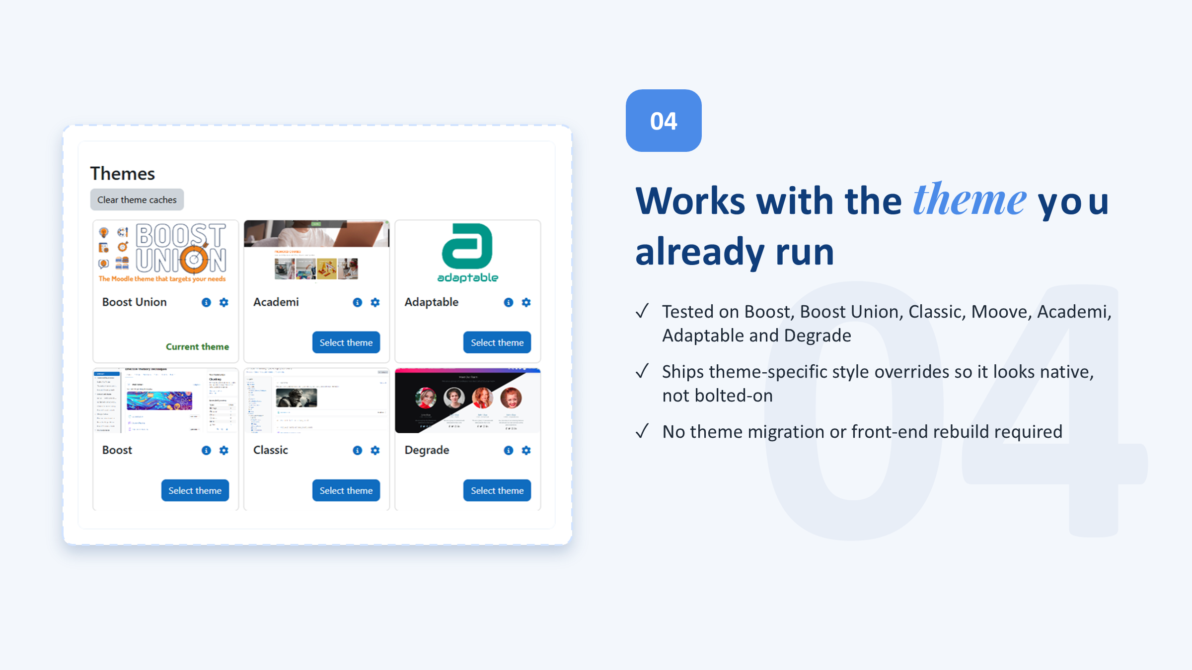
Task: View info for the Classic theme
Action: click(x=357, y=450)
